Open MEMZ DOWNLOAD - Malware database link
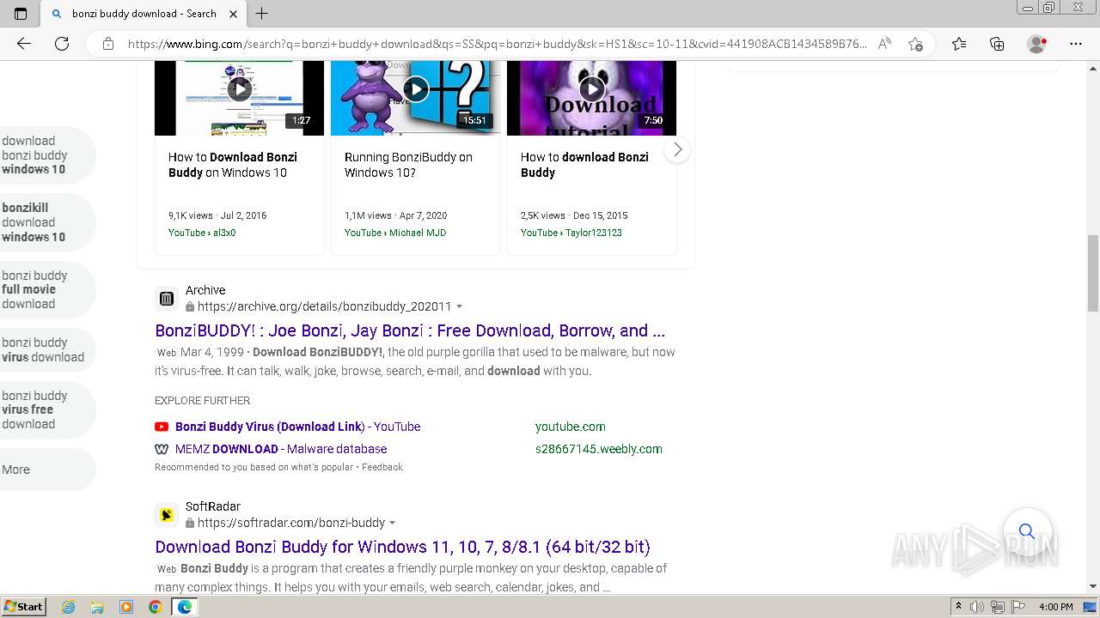 (281, 449)
